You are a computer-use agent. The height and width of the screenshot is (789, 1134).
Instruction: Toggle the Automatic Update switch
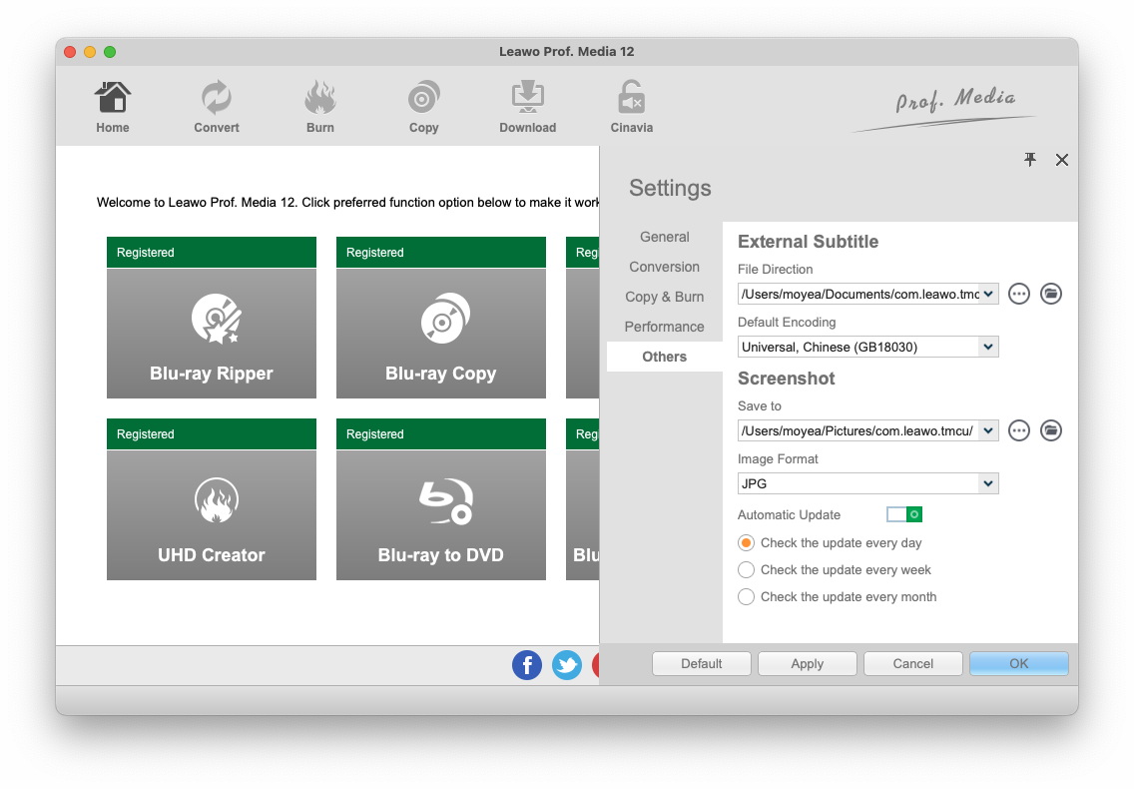coord(903,514)
